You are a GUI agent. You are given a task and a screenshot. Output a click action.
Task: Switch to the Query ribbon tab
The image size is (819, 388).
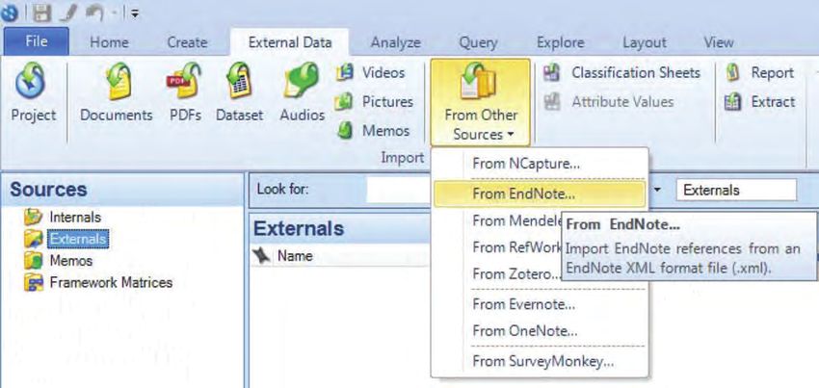click(x=478, y=42)
